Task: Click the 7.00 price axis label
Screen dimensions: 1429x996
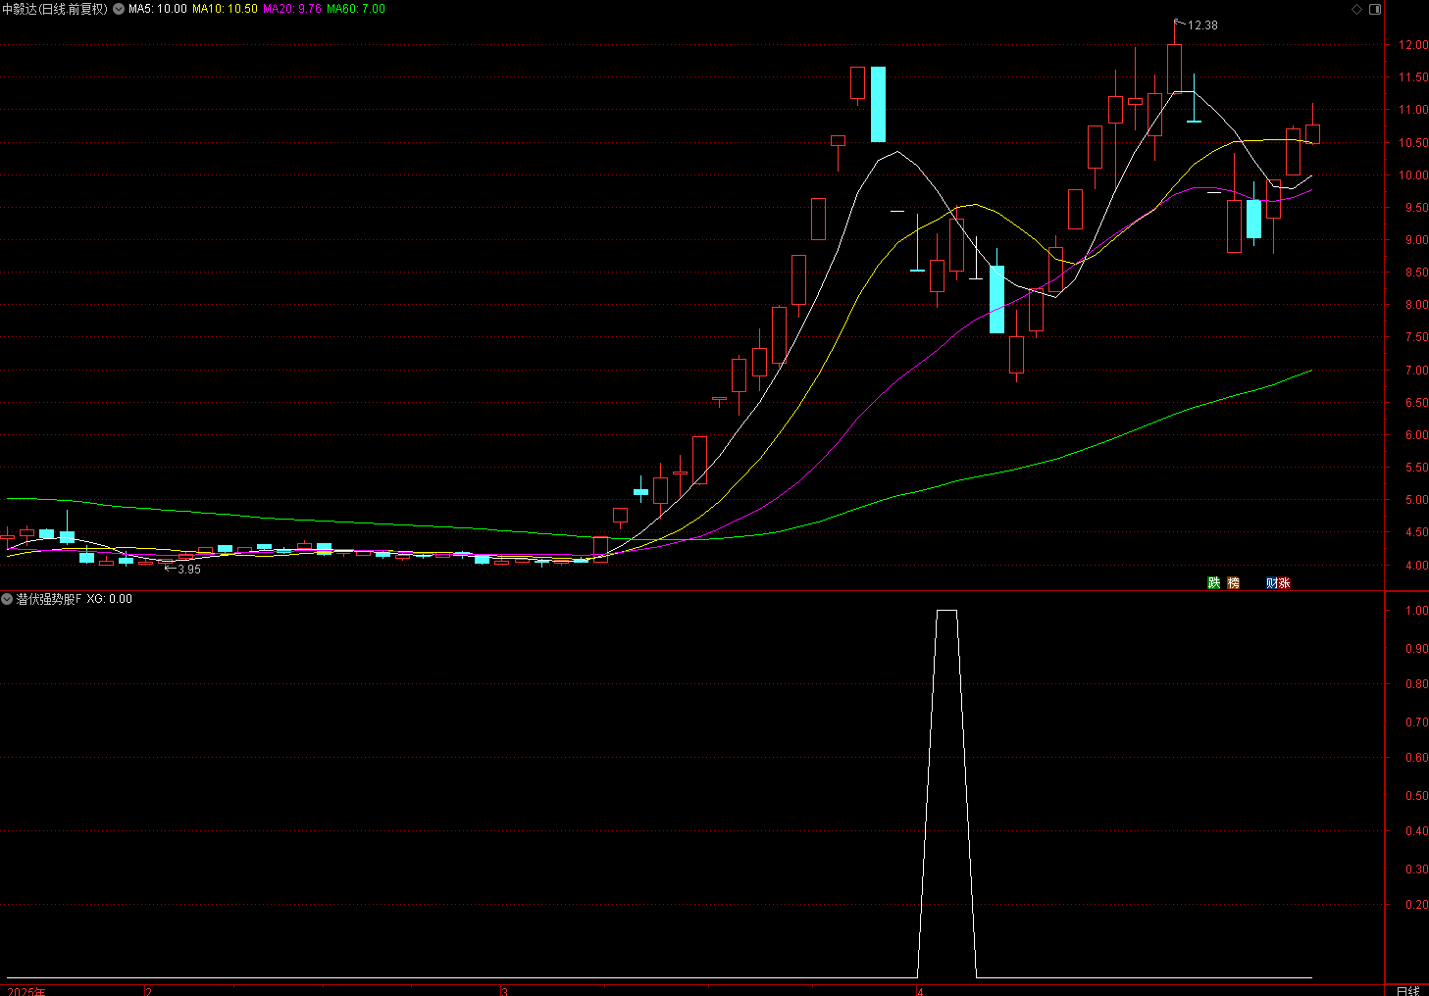Action: tap(1416, 371)
